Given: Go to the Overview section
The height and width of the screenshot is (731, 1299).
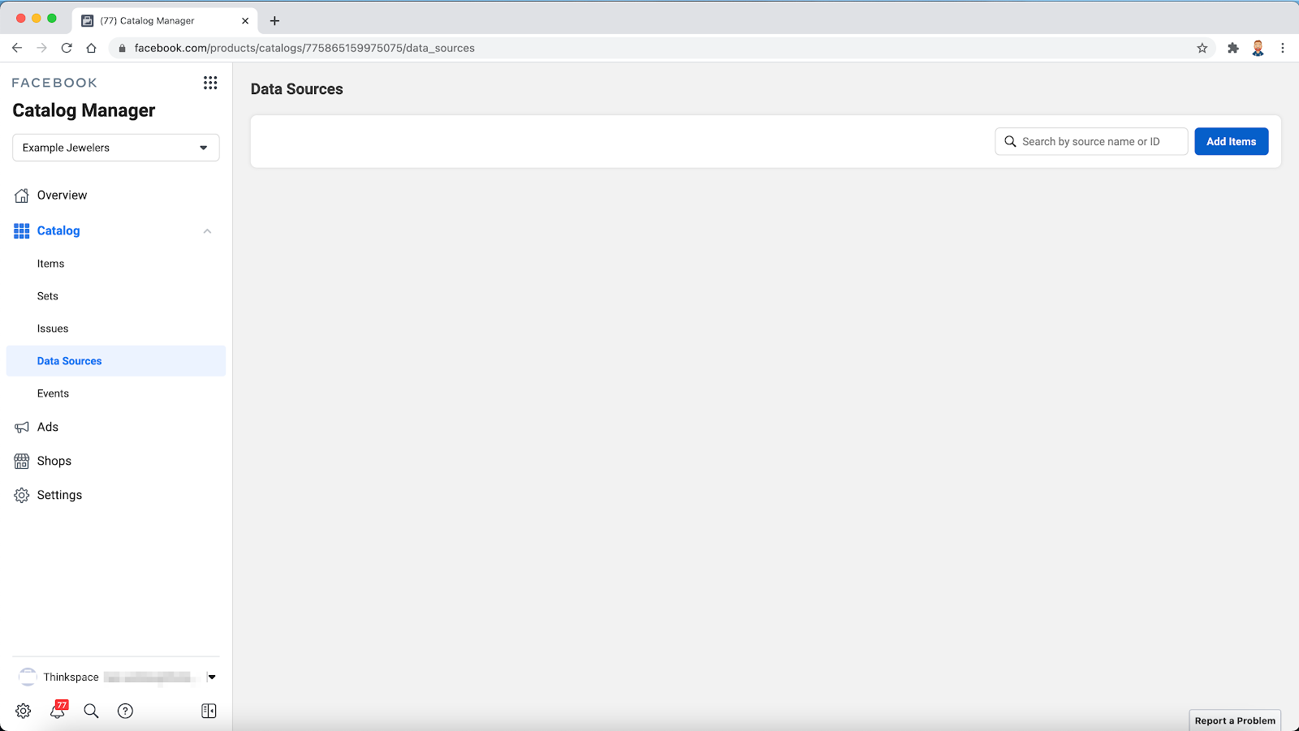Looking at the screenshot, I should tap(62, 196).
